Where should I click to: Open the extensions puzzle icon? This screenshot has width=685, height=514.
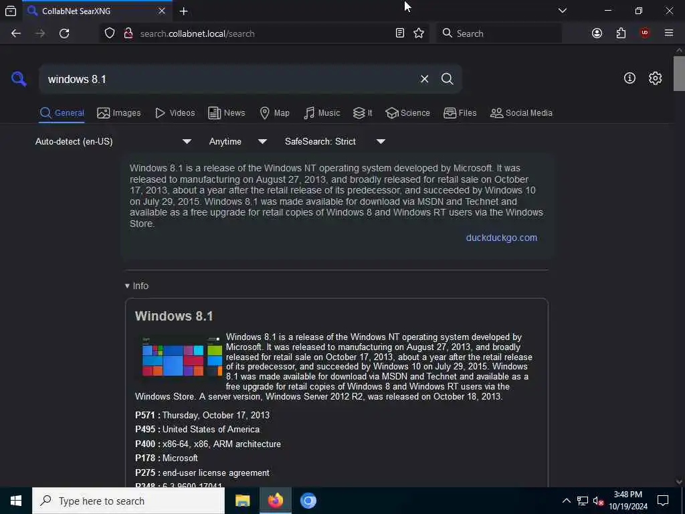pyautogui.click(x=621, y=33)
